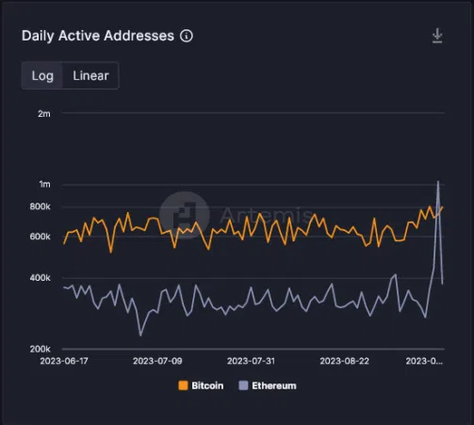Click the truncated 2023-0... date label
Screen dimensions: 474x425
point(424,361)
